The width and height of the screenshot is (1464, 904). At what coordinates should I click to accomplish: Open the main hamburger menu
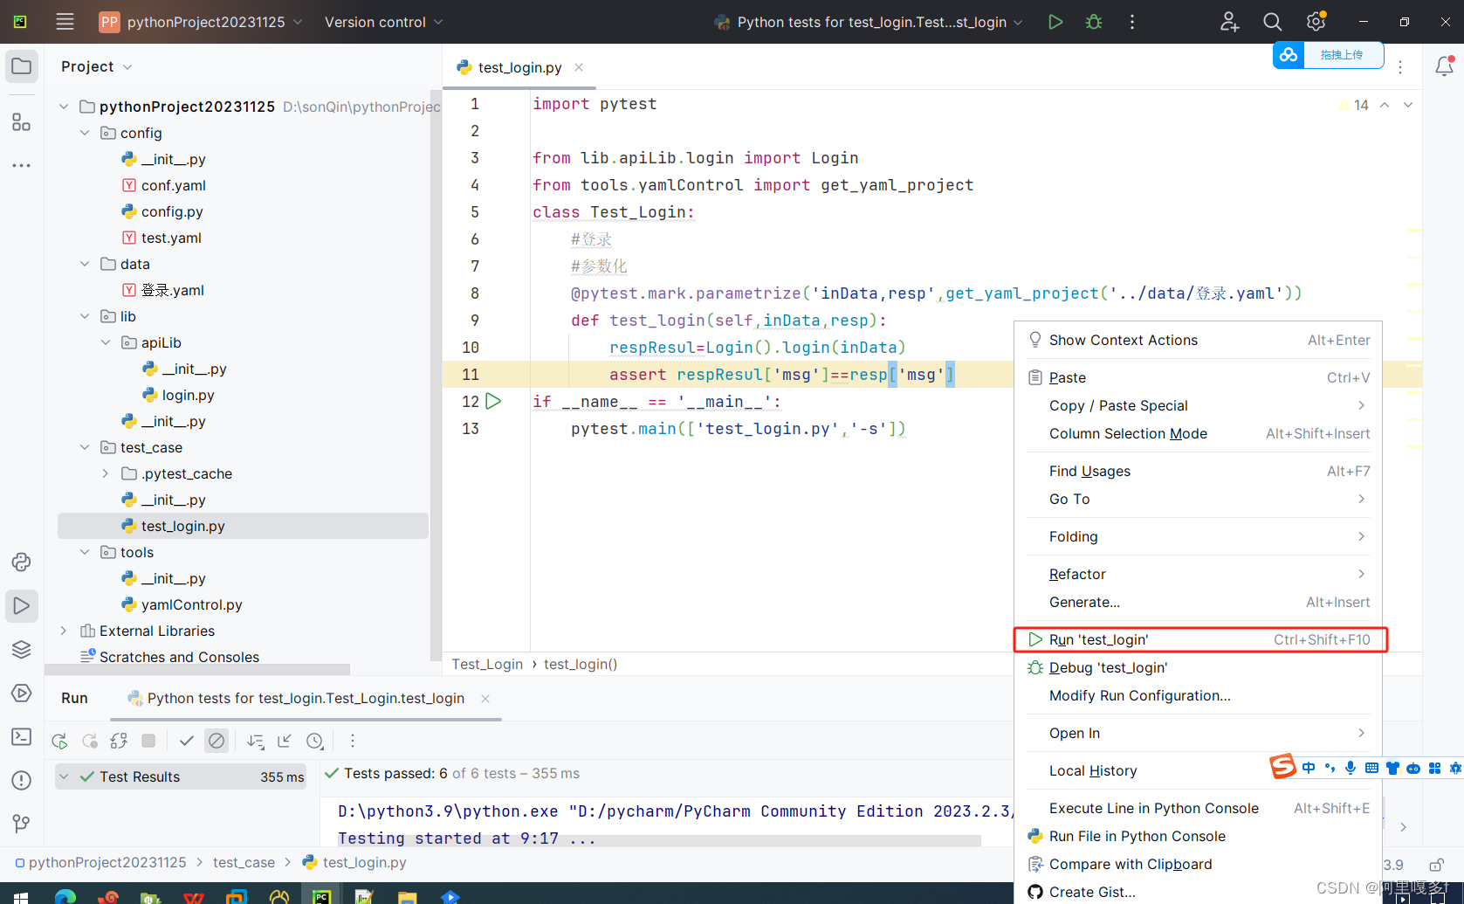(65, 22)
